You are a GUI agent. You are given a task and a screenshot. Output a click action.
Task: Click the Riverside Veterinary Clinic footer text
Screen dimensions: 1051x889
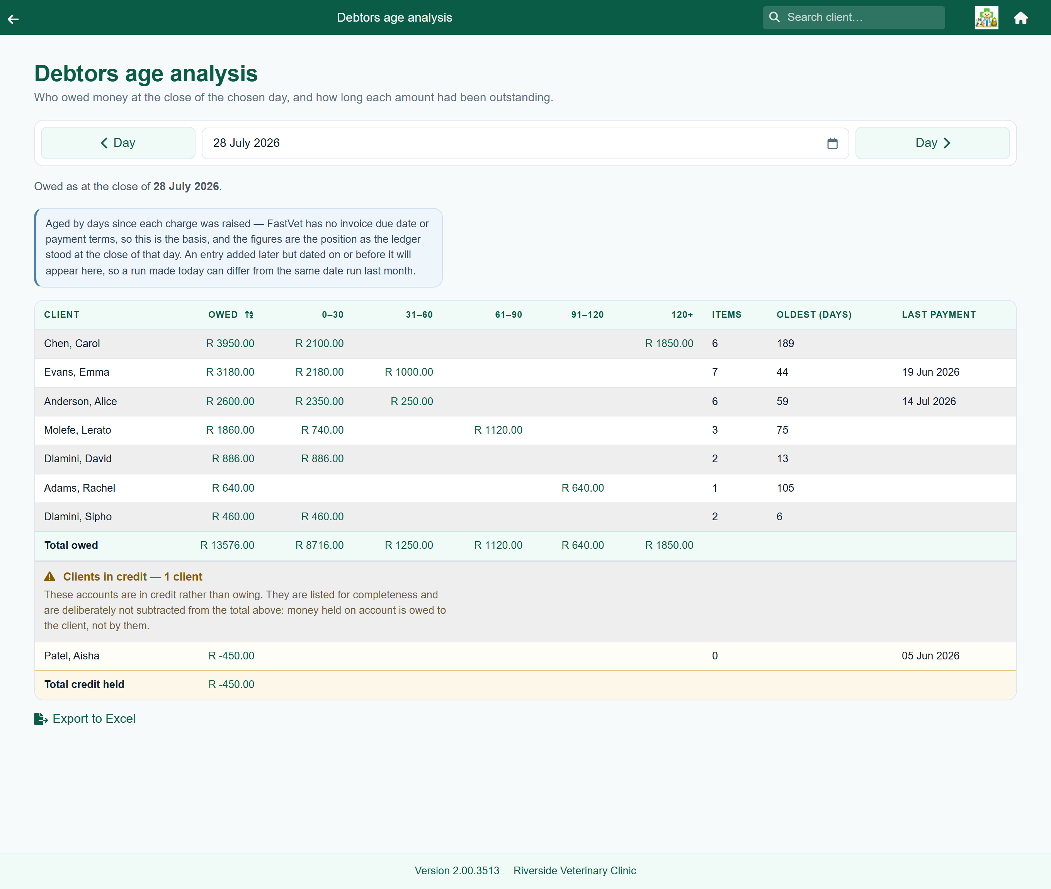[x=574, y=870]
